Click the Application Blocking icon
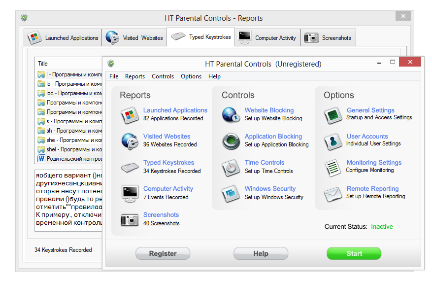 (x=231, y=141)
